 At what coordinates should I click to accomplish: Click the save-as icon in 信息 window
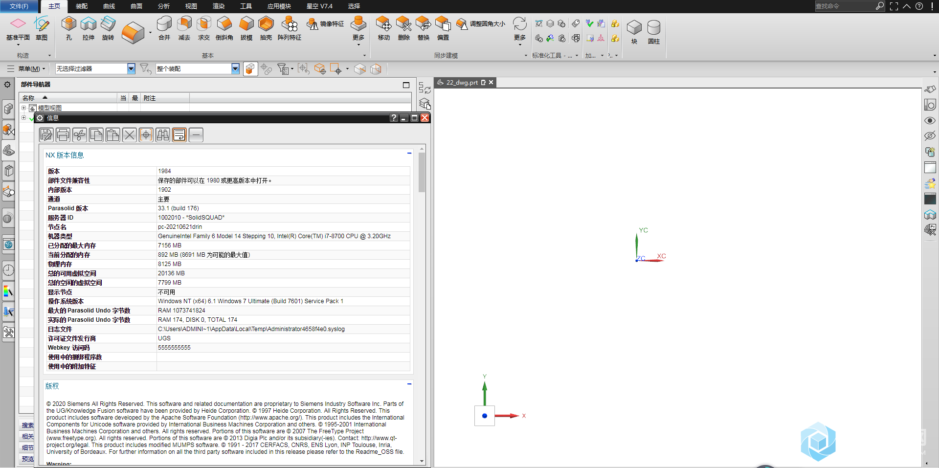(46, 134)
